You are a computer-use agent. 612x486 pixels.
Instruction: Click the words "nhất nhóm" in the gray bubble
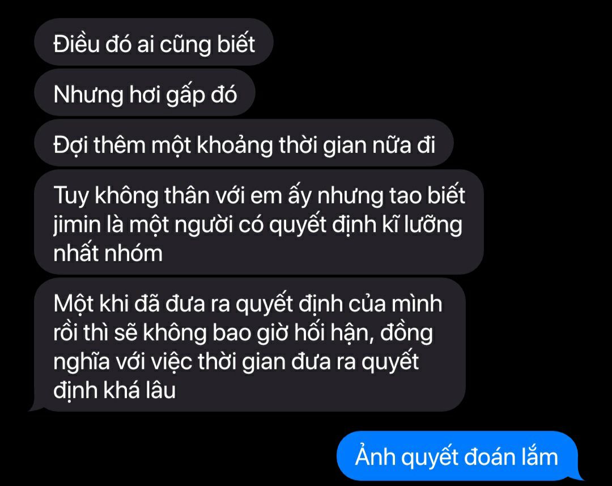(x=108, y=253)
